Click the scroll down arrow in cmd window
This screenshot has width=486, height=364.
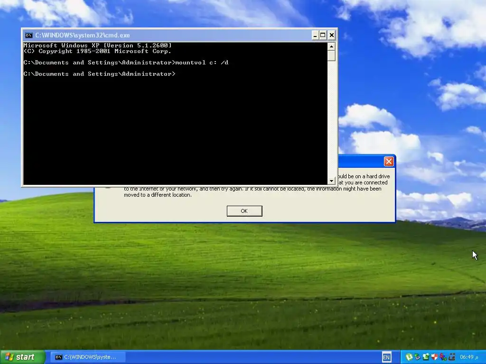coord(331,181)
